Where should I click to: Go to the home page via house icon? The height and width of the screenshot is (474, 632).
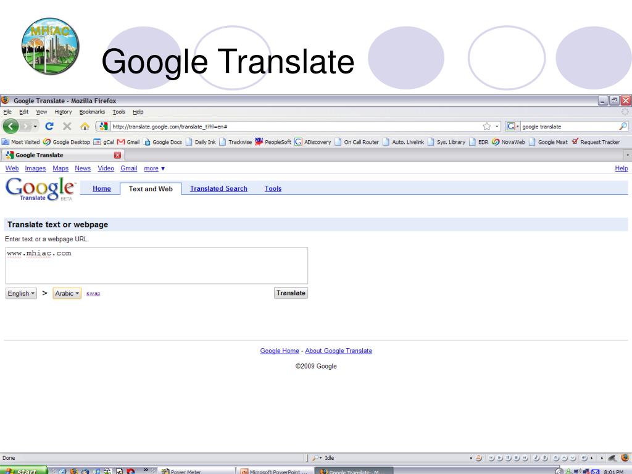point(85,127)
